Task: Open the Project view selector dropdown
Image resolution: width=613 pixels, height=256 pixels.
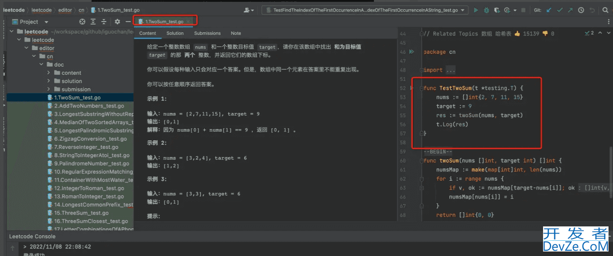Action: (30, 22)
